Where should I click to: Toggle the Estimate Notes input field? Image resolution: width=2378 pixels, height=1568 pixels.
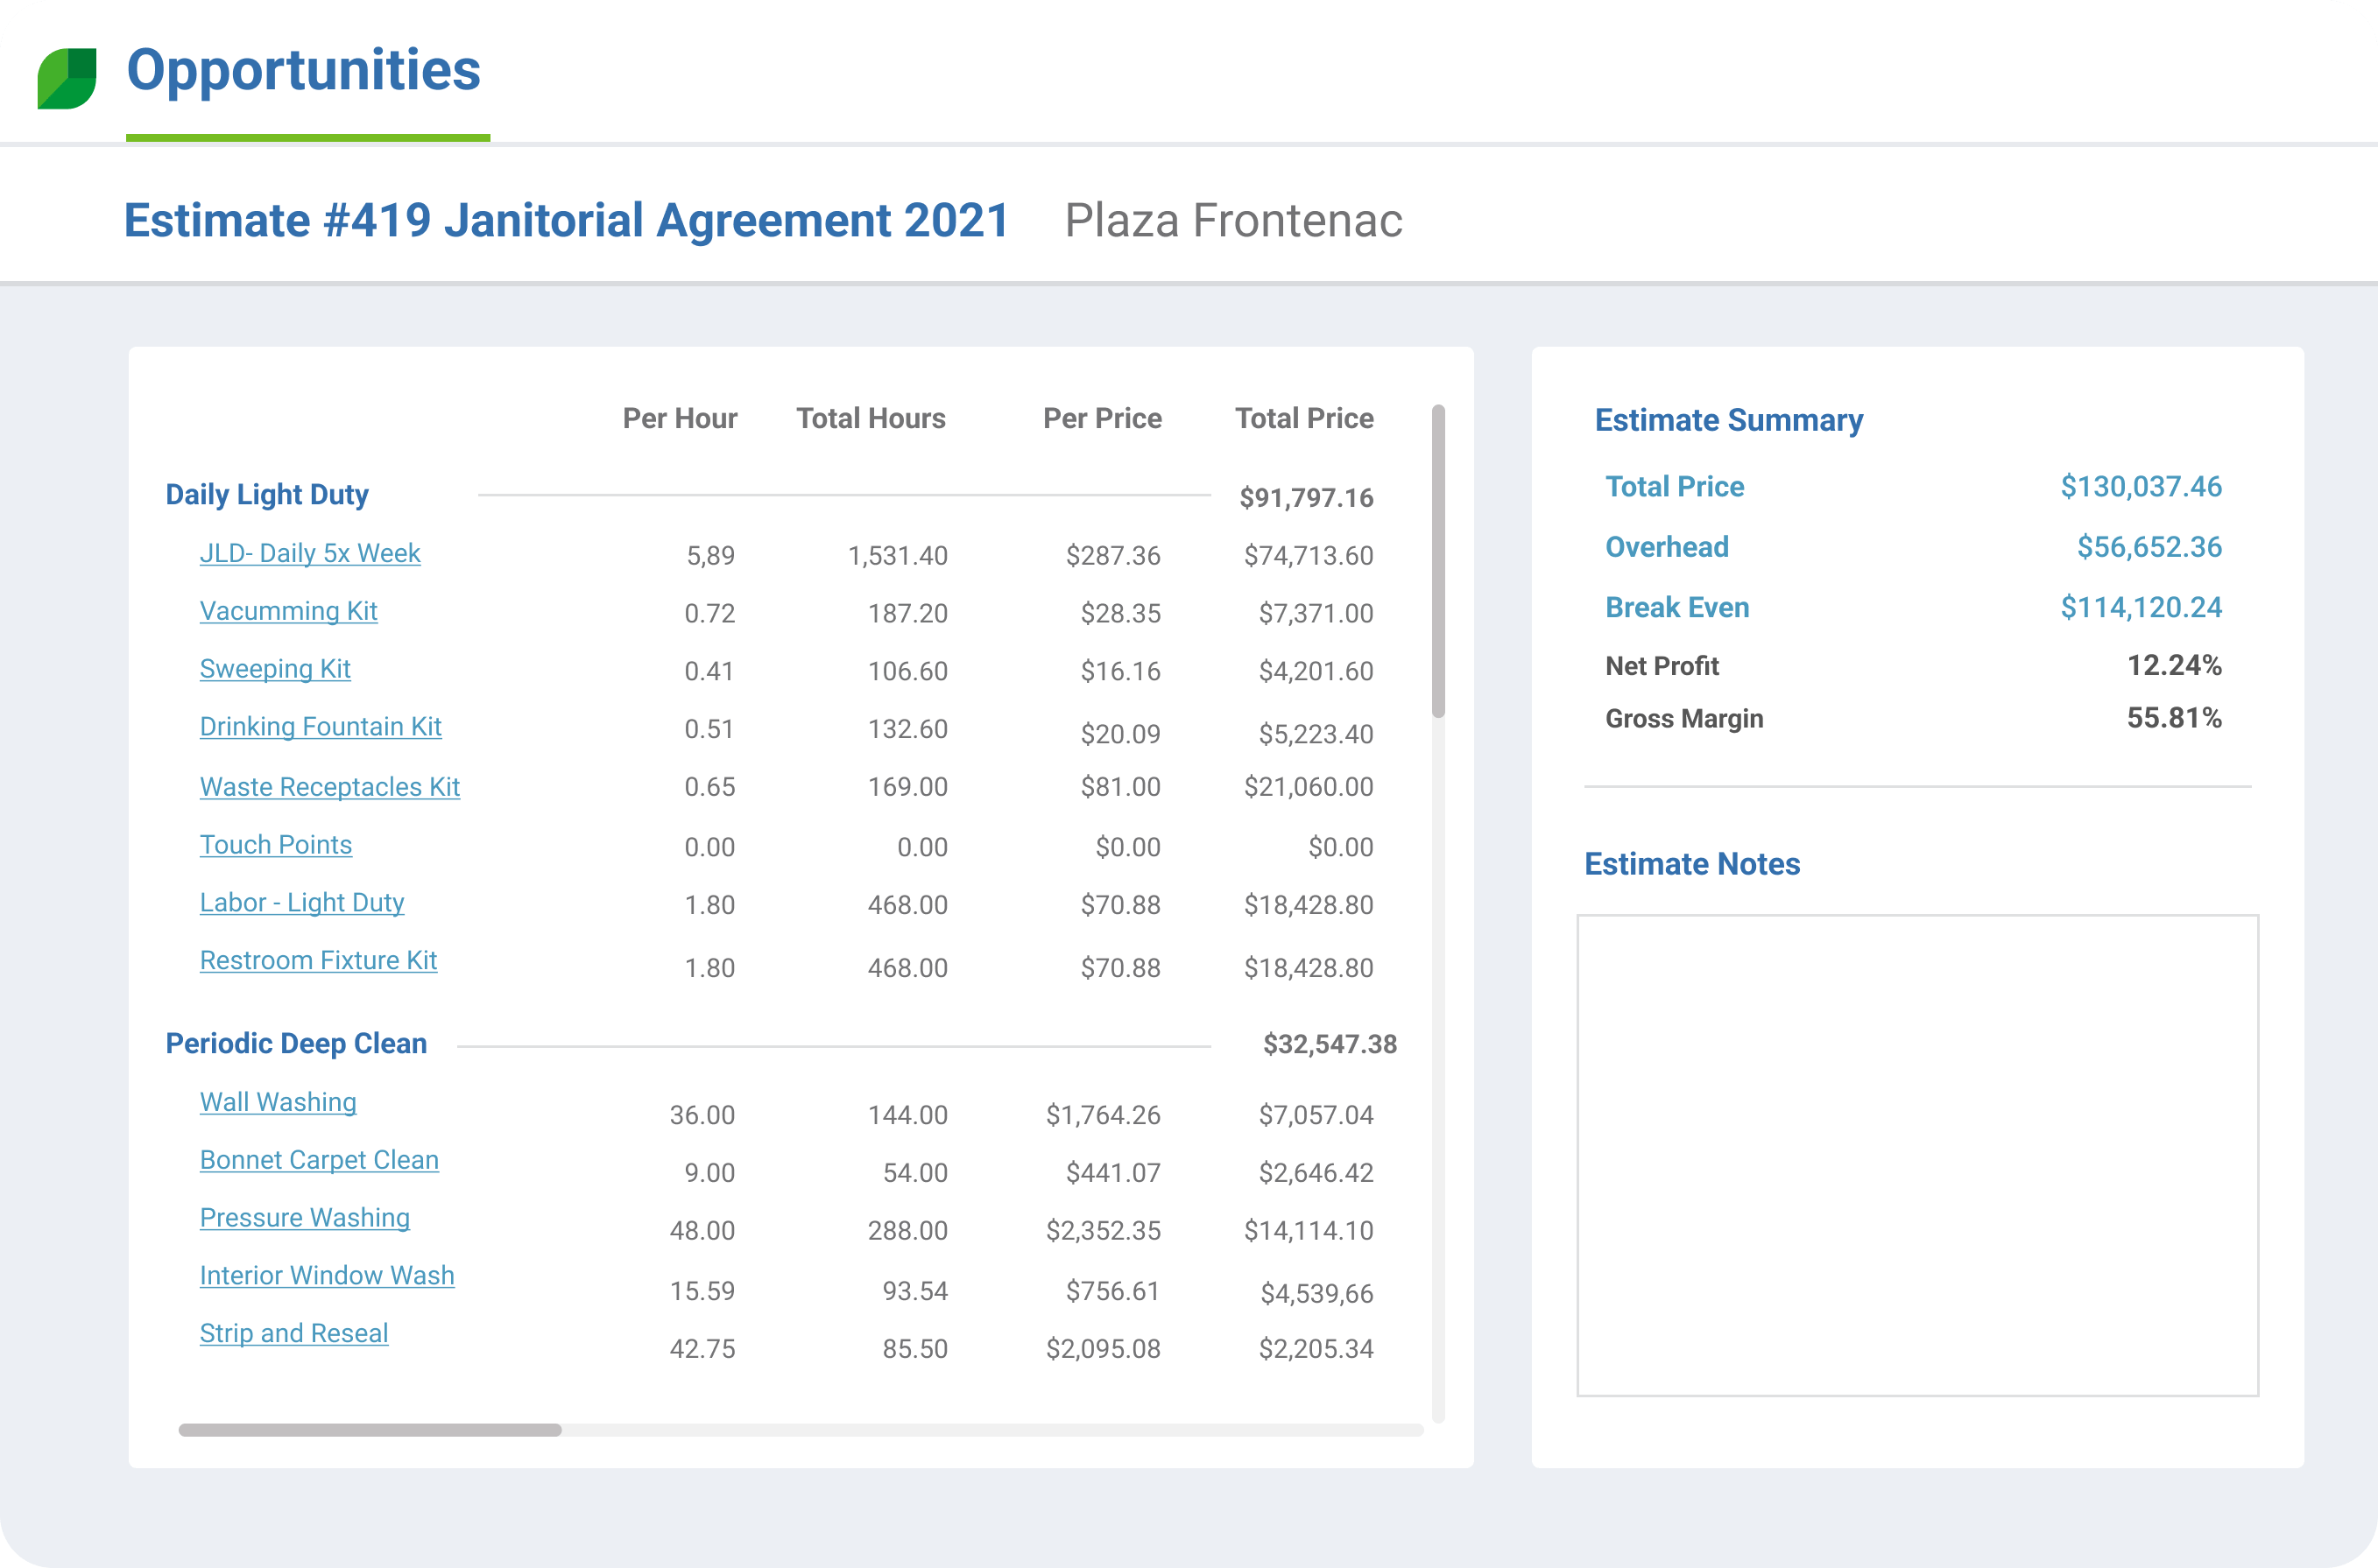(1909, 1155)
